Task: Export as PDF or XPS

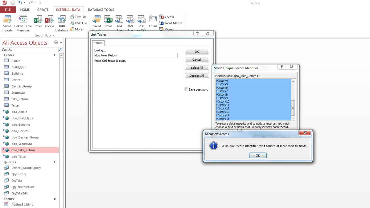Action: pyautogui.click(x=142, y=23)
